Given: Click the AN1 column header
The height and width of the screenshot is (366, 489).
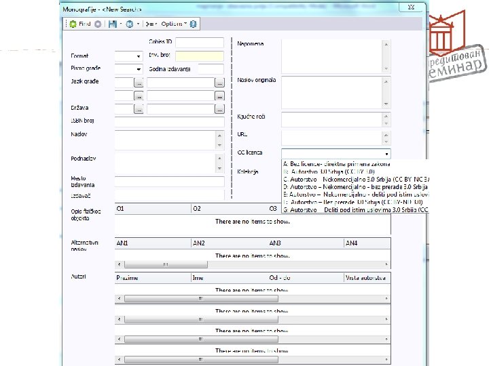Looking at the screenshot, I should (x=153, y=243).
